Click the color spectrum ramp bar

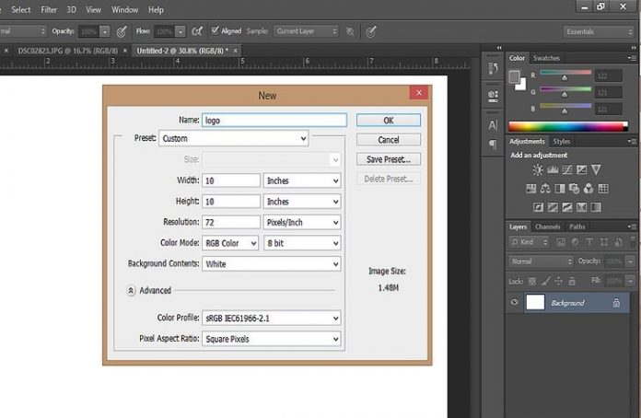click(x=566, y=126)
